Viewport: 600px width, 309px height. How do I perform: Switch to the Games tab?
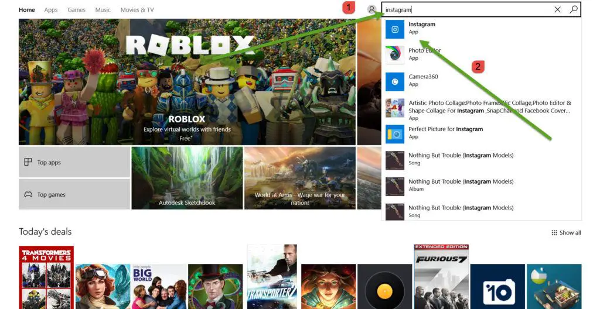click(77, 10)
